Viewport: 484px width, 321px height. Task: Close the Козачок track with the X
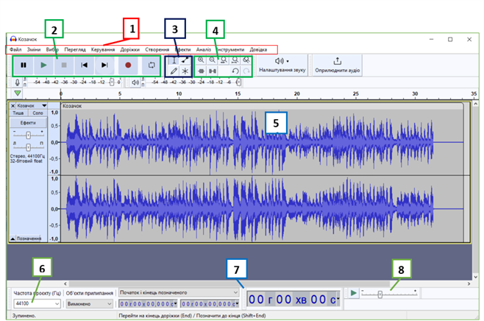pos(13,106)
